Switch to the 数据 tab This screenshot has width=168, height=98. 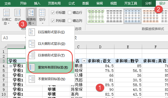click(x=86, y=3)
